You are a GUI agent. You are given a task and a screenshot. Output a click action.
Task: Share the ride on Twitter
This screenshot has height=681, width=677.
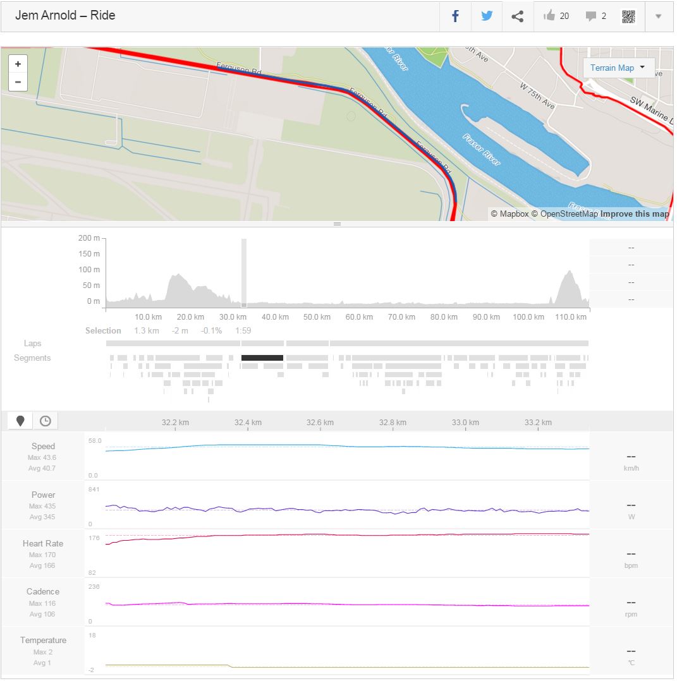[486, 16]
